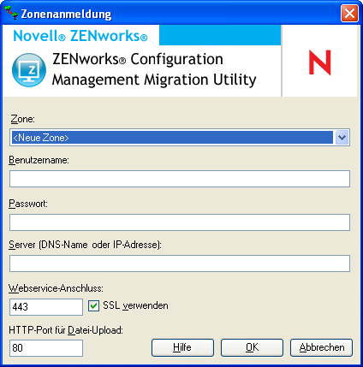363x367 pixels.
Task: Click the HTTP-Port field showing 80
Action: (46, 348)
